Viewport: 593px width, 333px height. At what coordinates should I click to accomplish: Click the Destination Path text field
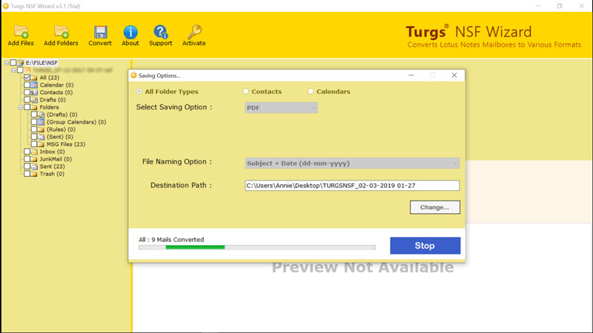tap(352, 186)
